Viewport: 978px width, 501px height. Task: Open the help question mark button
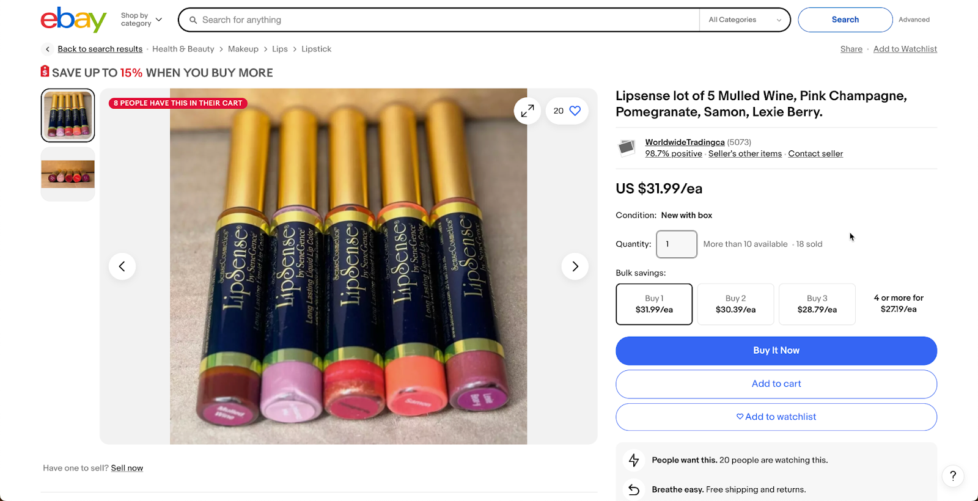[953, 476]
